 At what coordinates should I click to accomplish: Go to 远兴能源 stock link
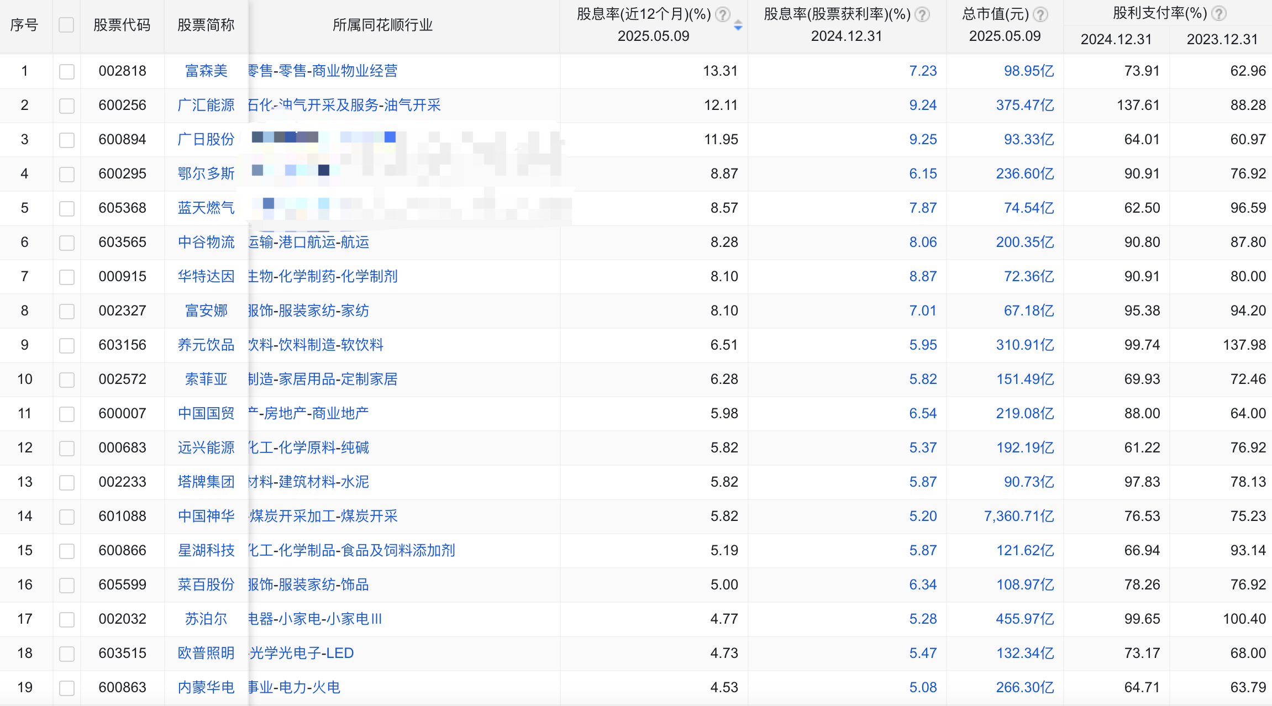(206, 447)
